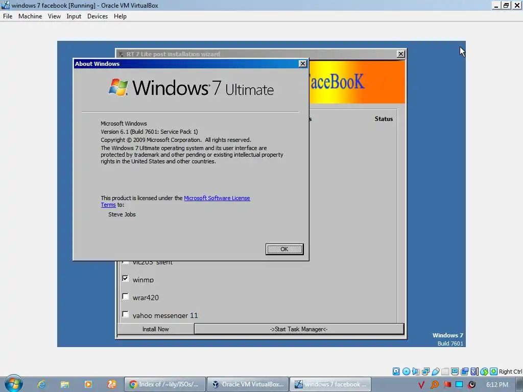Click the keyboard capture green arrow icon
523x392 pixels.
494,372
